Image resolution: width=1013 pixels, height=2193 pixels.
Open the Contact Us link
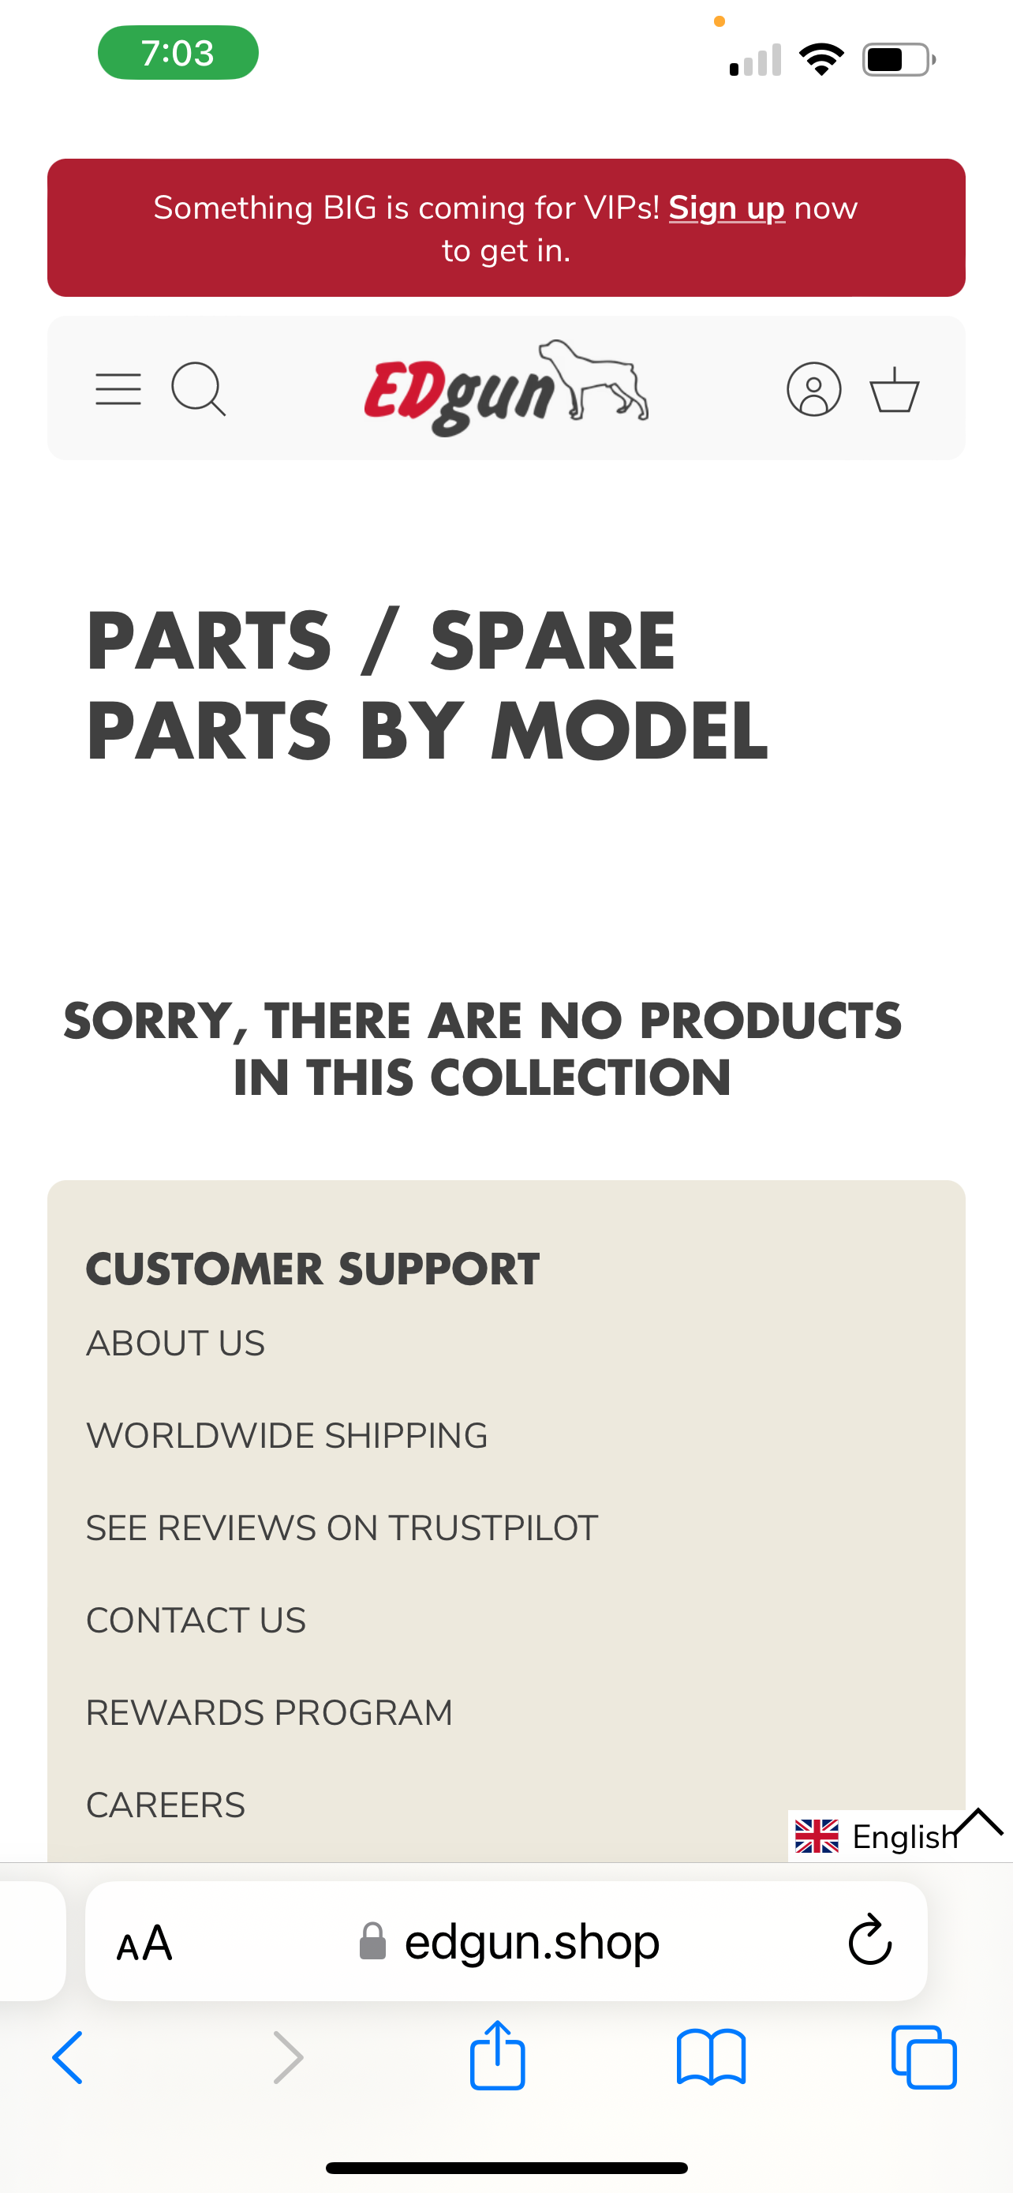[196, 1620]
